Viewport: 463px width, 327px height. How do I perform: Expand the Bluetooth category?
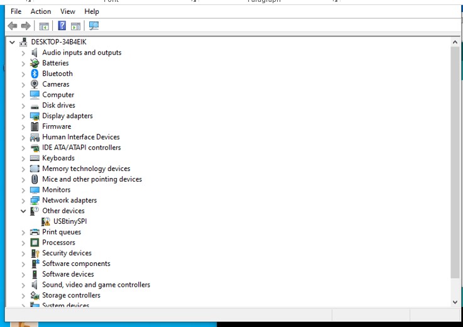coord(23,74)
